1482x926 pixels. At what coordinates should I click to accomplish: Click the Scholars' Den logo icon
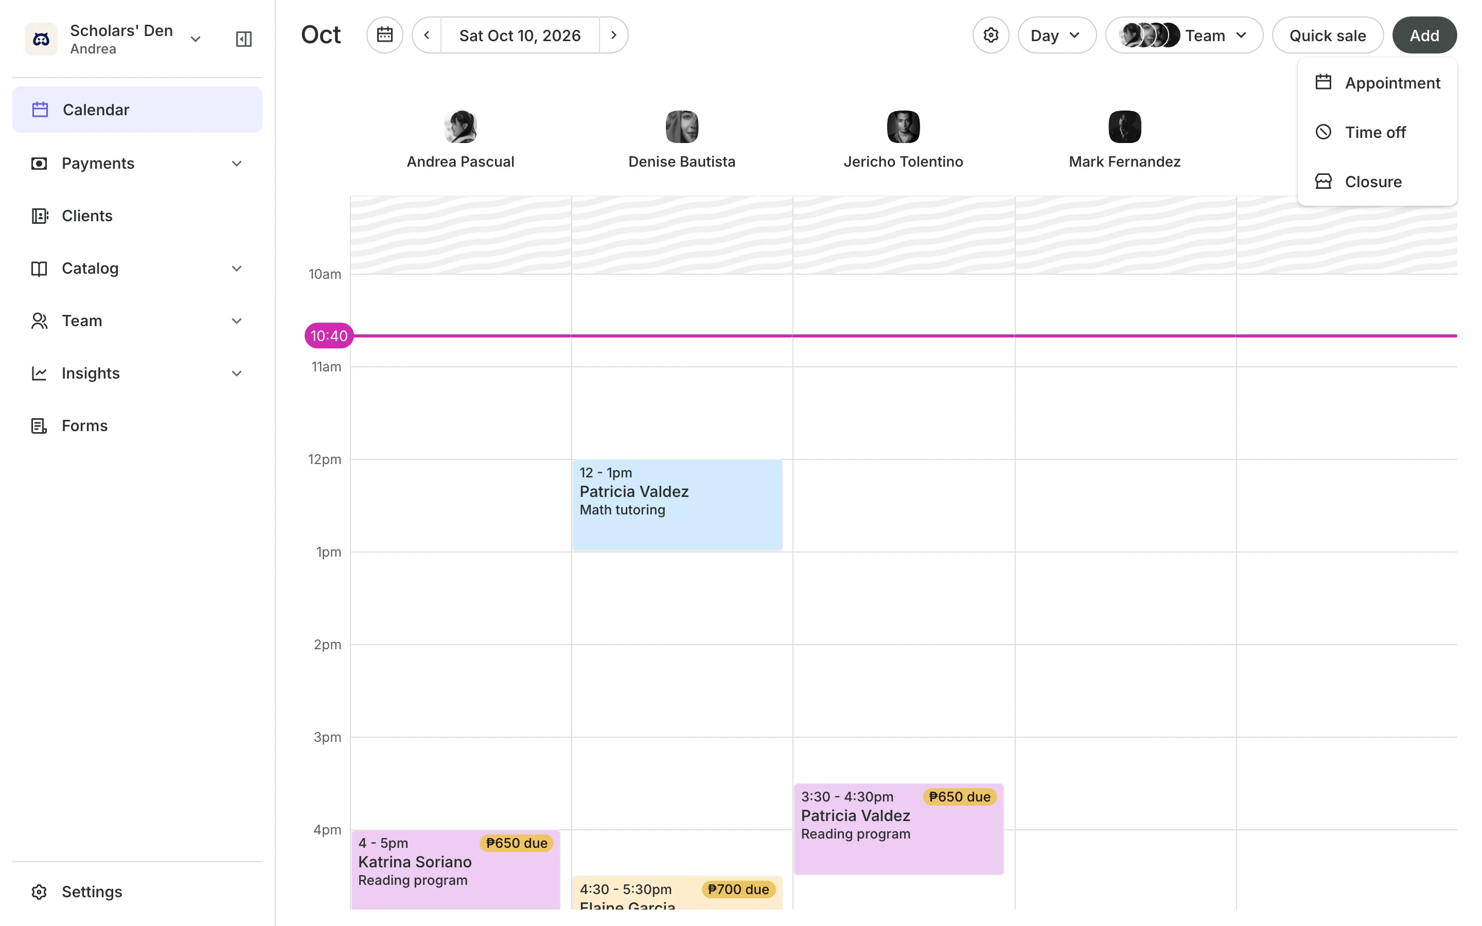pyautogui.click(x=41, y=39)
